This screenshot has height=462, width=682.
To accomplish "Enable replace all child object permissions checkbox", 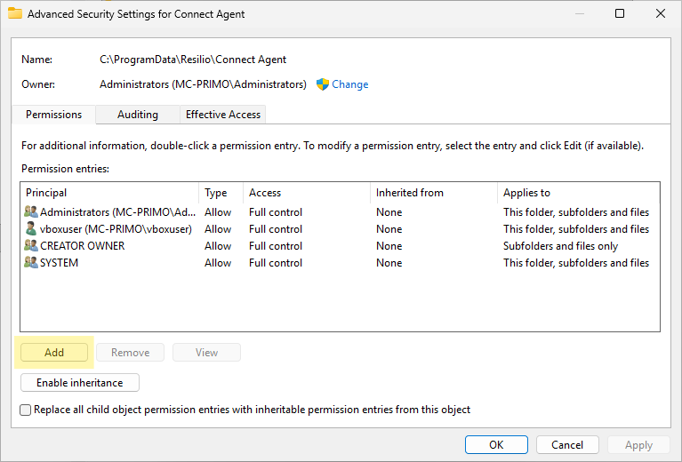I will 26,410.
